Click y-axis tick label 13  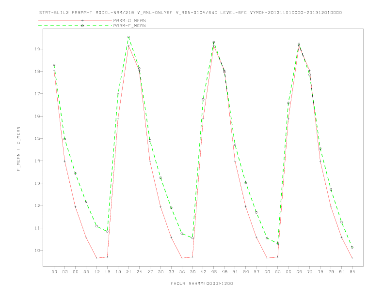tap(37, 183)
